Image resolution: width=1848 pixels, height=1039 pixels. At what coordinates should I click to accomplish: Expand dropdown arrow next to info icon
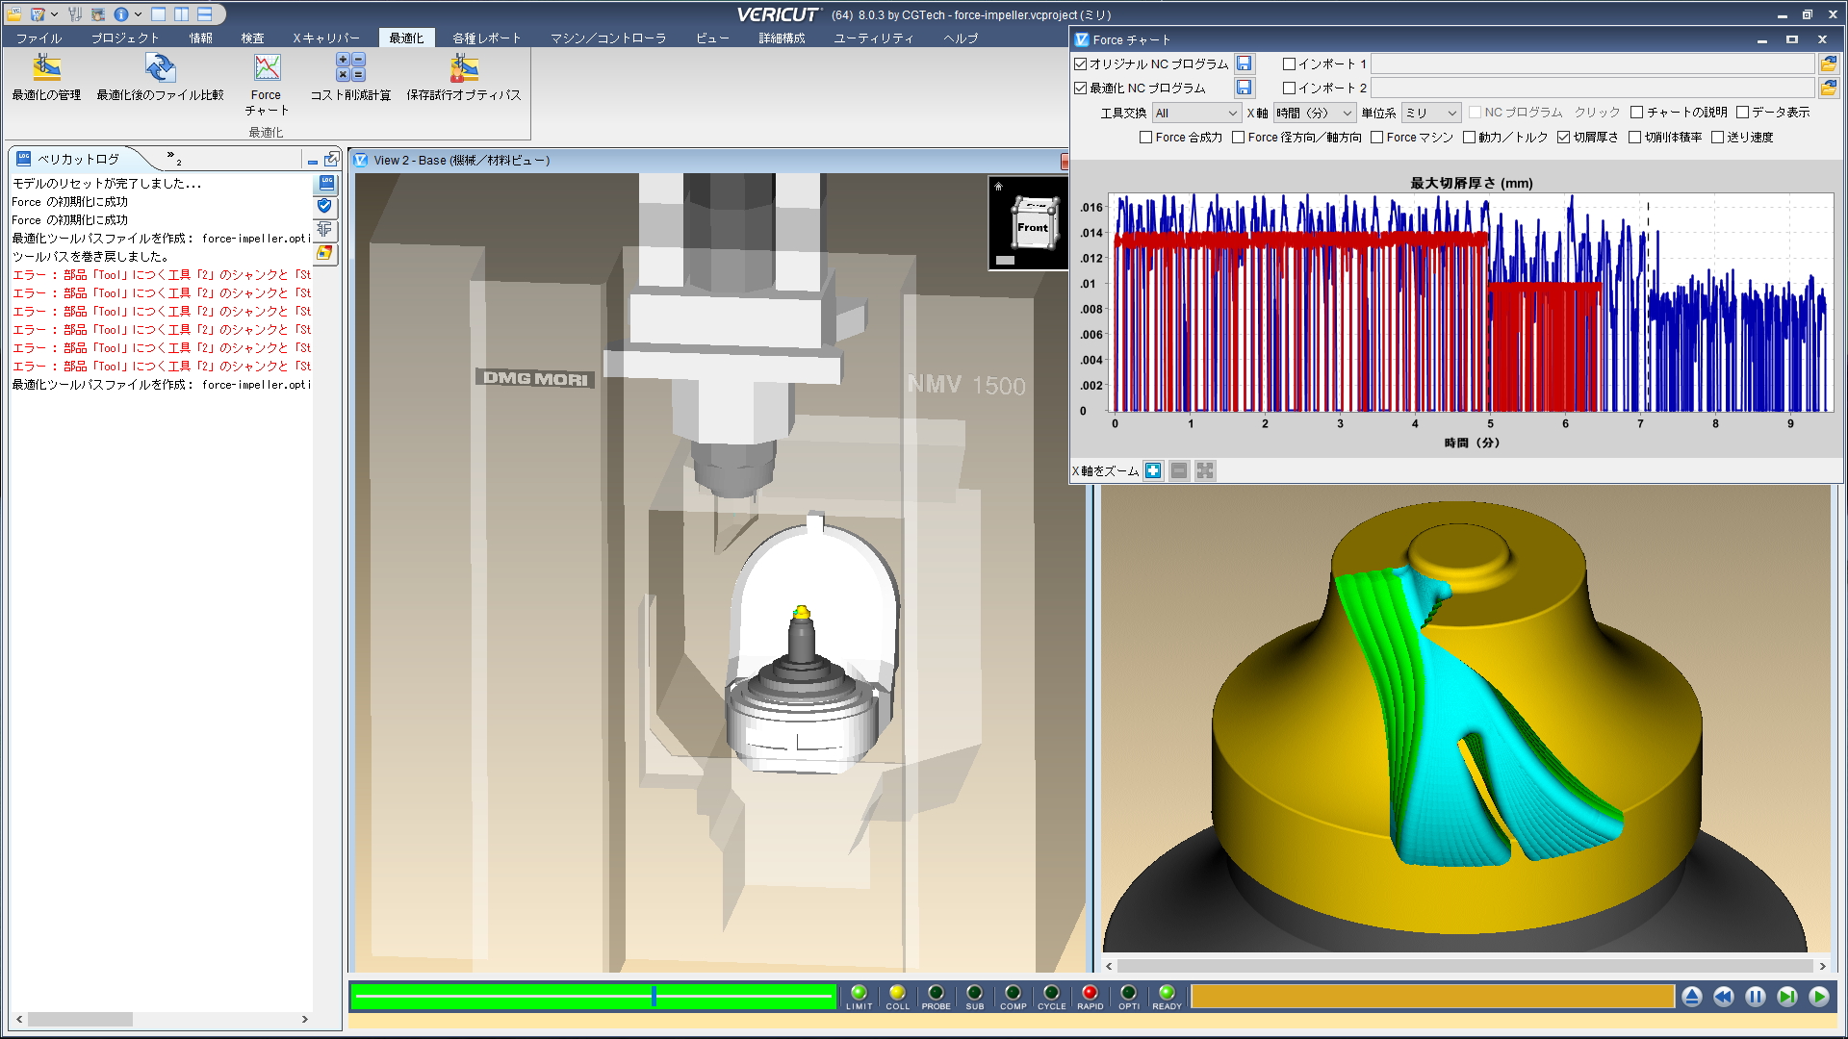[x=139, y=14]
